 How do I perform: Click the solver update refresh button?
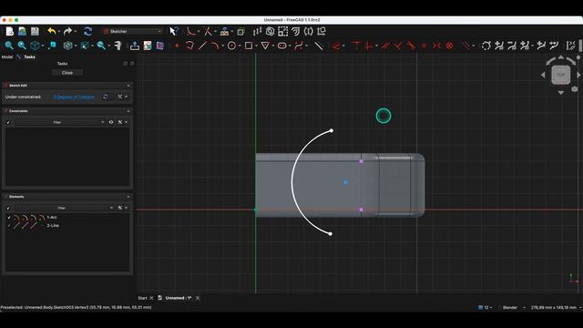tap(106, 97)
